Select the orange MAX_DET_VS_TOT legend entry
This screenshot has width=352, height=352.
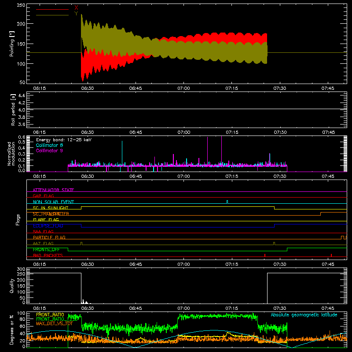click(x=55, y=323)
